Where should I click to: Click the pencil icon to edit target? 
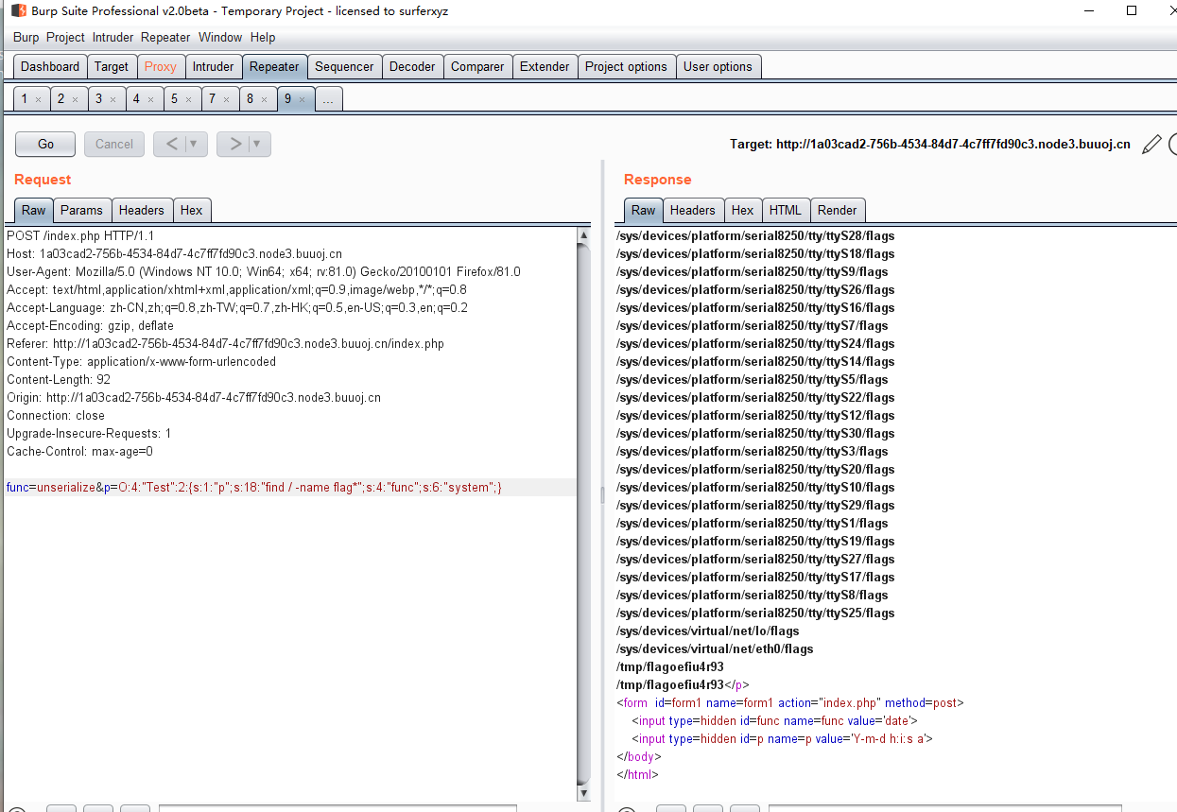point(1151,144)
